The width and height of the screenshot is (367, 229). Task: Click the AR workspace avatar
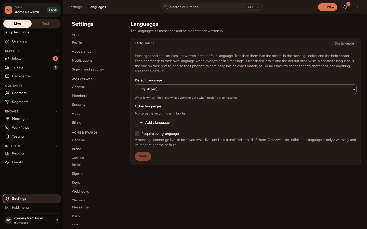[8, 10]
